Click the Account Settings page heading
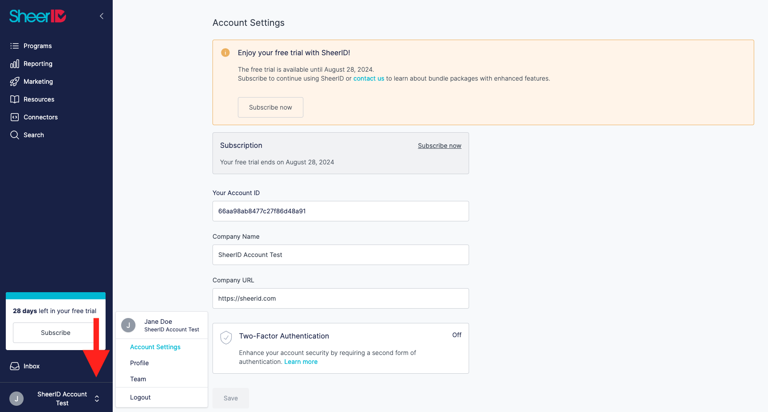 [x=249, y=23]
